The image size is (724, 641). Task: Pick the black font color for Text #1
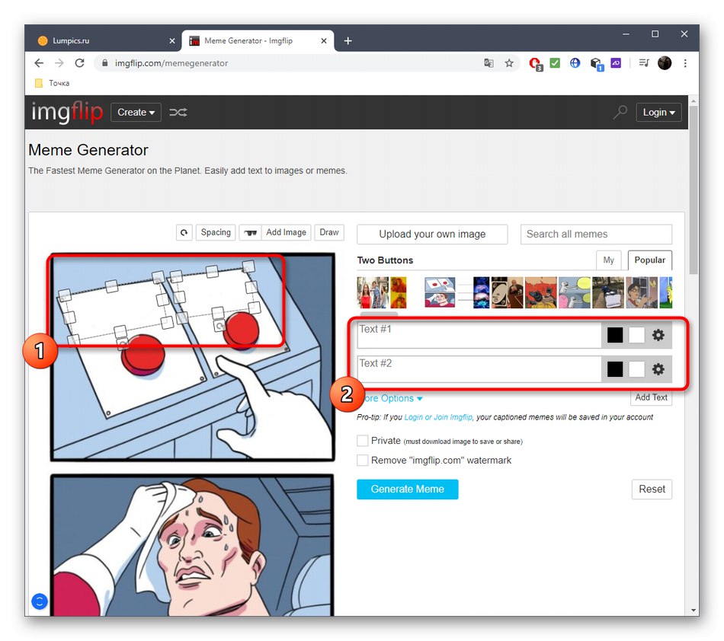click(614, 335)
